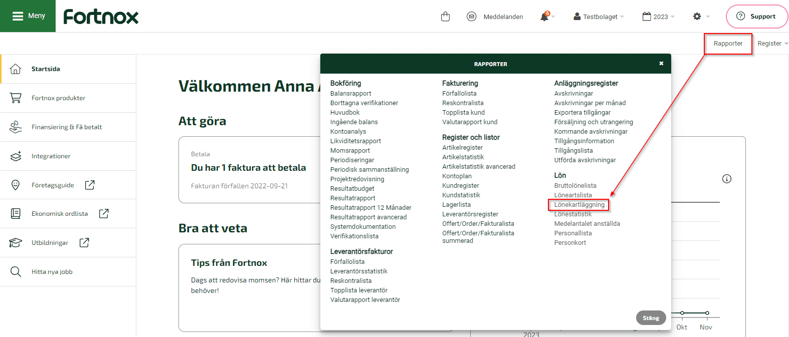Close the Rapporter dialog with the X

pos(661,64)
